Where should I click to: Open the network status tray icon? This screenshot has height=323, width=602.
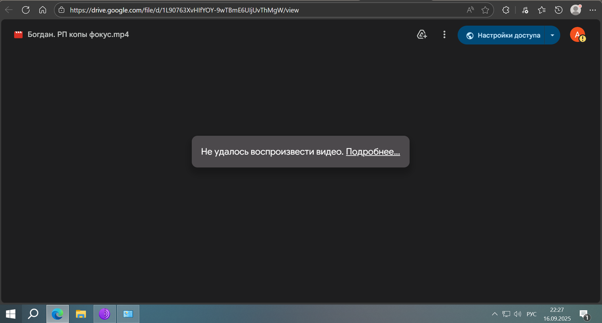coord(506,314)
